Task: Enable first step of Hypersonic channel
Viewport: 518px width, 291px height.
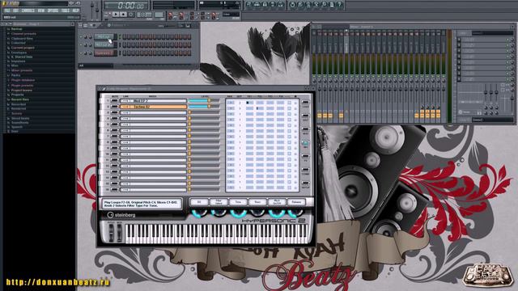Action: [125, 53]
